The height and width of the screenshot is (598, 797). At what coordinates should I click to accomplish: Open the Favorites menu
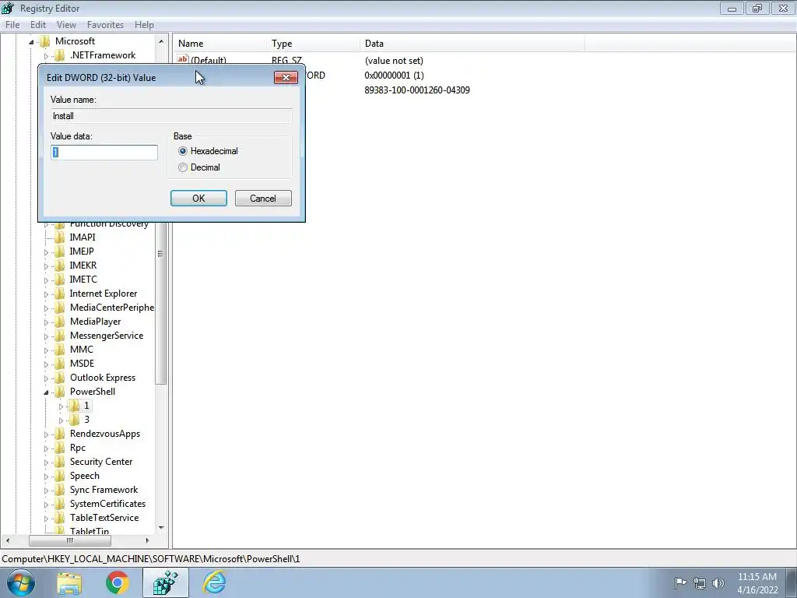tap(105, 24)
